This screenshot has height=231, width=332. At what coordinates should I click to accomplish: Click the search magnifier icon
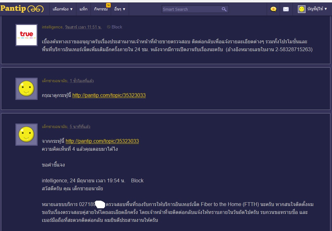[x=224, y=9]
